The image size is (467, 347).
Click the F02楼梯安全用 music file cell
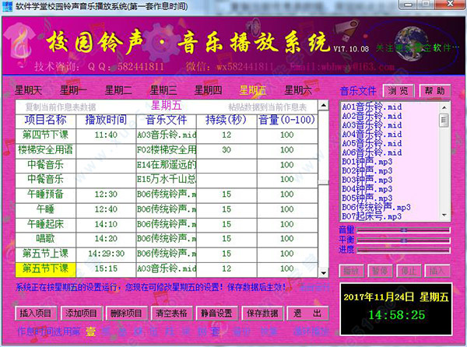click(167, 149)
